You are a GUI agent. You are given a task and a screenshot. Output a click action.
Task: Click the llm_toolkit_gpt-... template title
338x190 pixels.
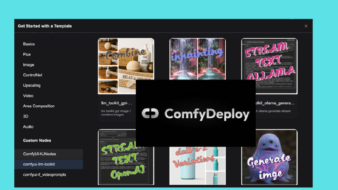click(116, 103)
